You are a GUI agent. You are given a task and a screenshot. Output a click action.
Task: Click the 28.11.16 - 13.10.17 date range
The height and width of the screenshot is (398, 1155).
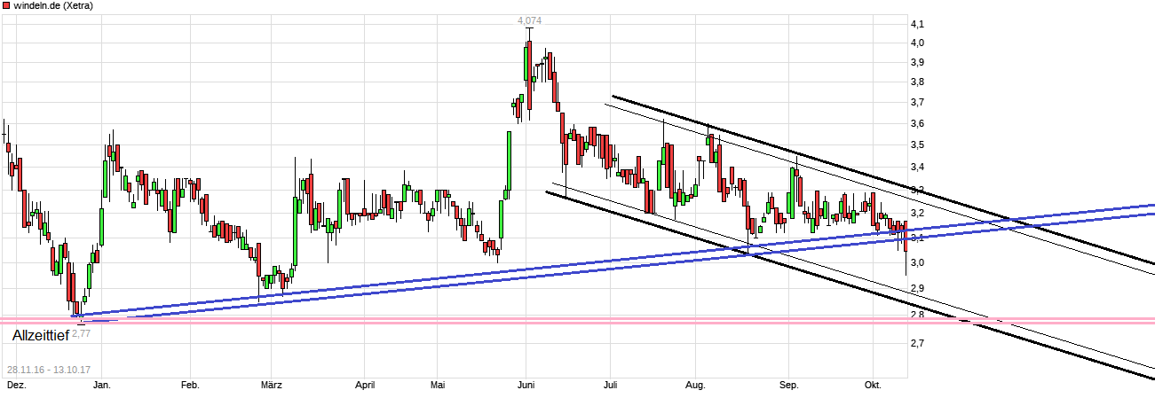(x=51, y=370)
